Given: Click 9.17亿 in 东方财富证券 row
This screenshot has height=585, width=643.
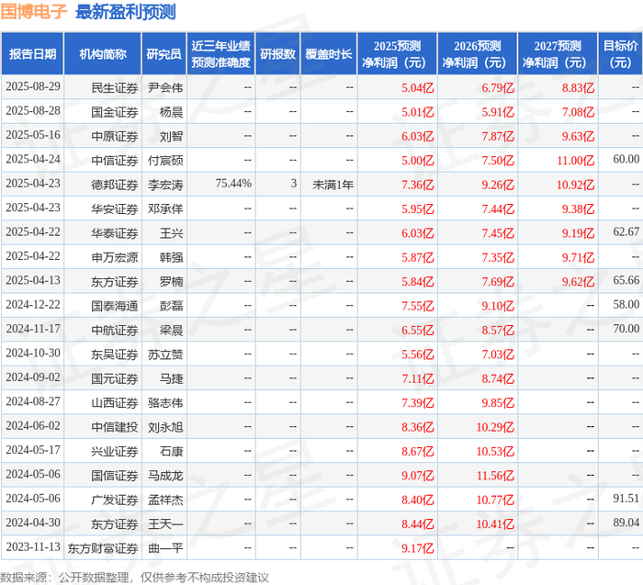Looking at the screenshot, I should pyautogui.click(x=417, y=548).
